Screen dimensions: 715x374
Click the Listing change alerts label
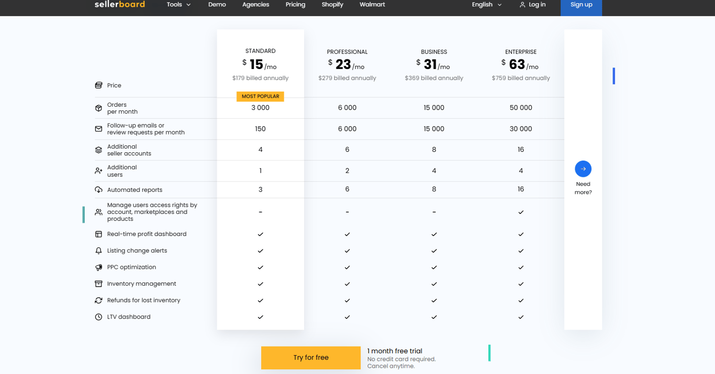(137, 251)
